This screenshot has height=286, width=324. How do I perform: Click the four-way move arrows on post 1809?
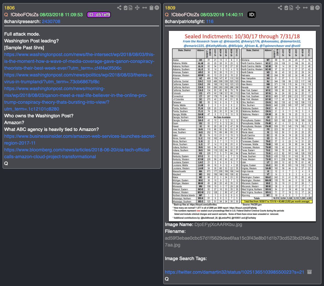(x=298, y=8)
